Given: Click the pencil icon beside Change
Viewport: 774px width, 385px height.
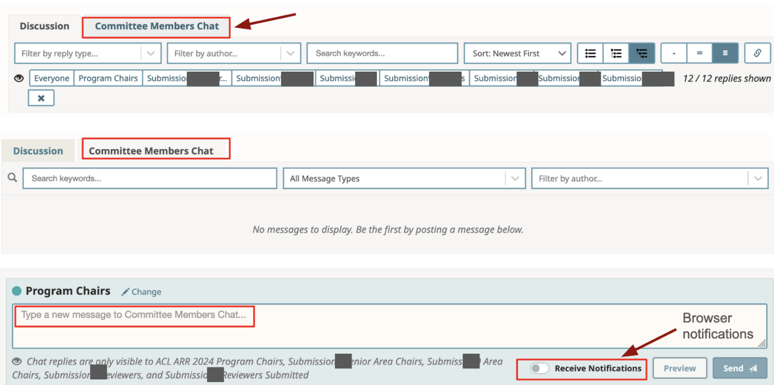Looking at the screenshot, I should [125, 292].
